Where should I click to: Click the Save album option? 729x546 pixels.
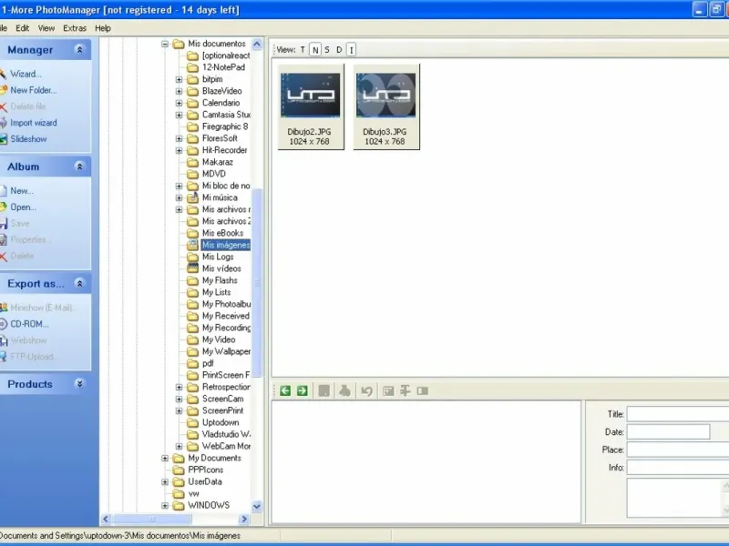[x=20, y=223]
